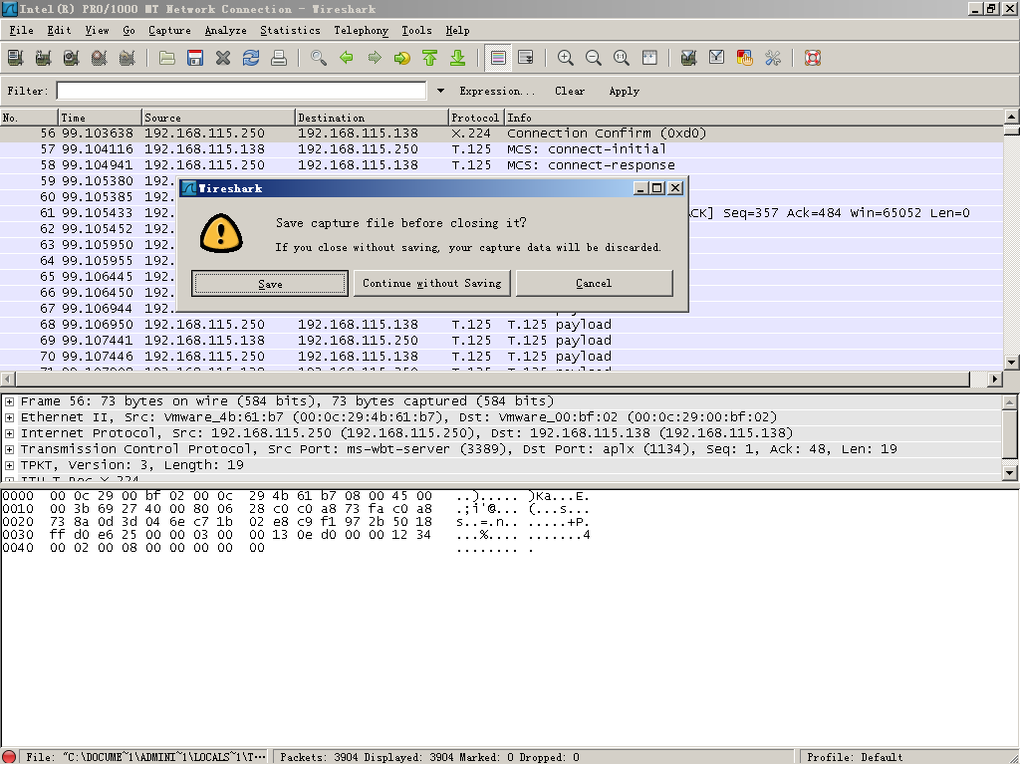
Task: Stop the running live capture
Action: [x=100, y=58]
